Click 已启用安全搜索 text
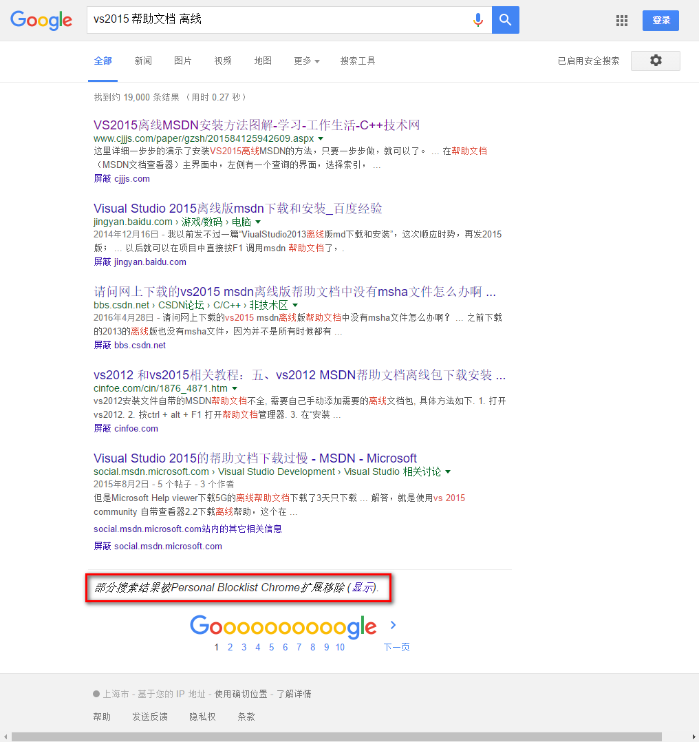699x742 pixels. [588, 61]
